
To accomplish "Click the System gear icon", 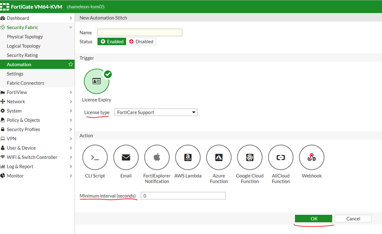I will tap(3, 111).
